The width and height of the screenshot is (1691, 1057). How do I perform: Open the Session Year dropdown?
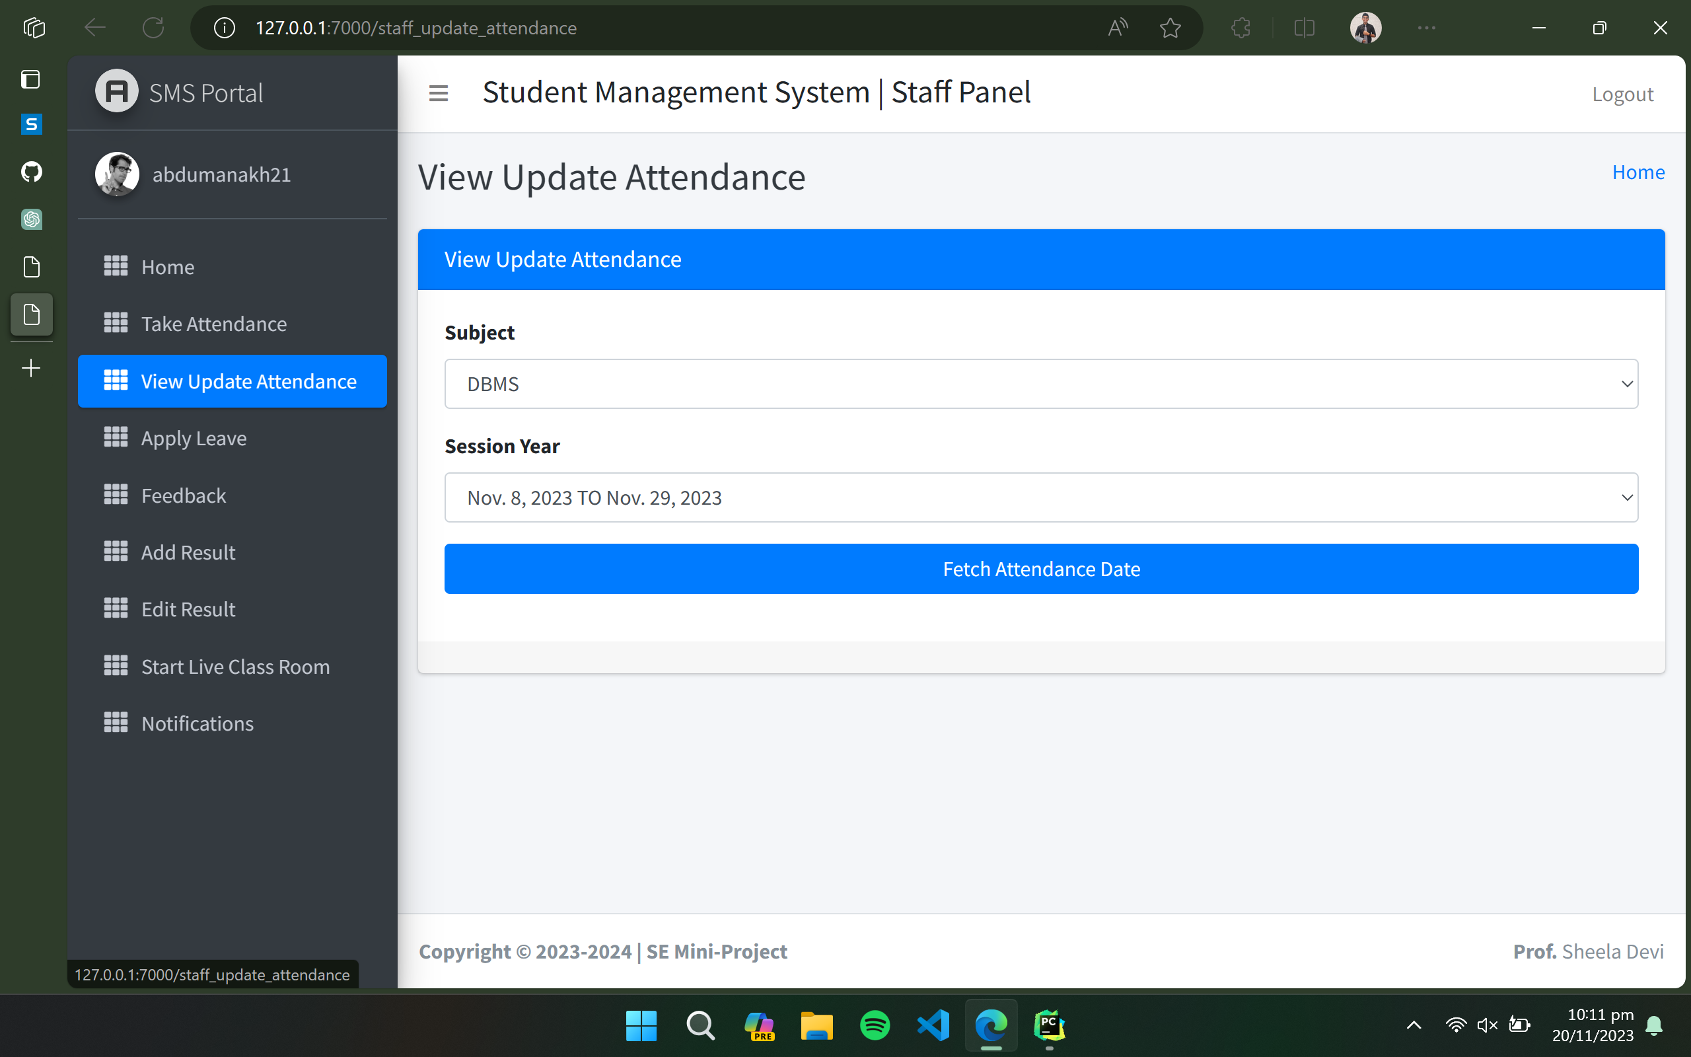click(1040, 497)
